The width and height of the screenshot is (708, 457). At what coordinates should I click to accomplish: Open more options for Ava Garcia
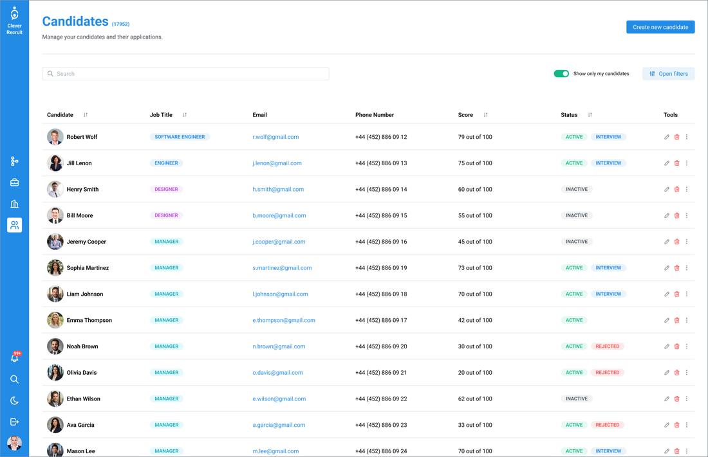coord(686,425)
